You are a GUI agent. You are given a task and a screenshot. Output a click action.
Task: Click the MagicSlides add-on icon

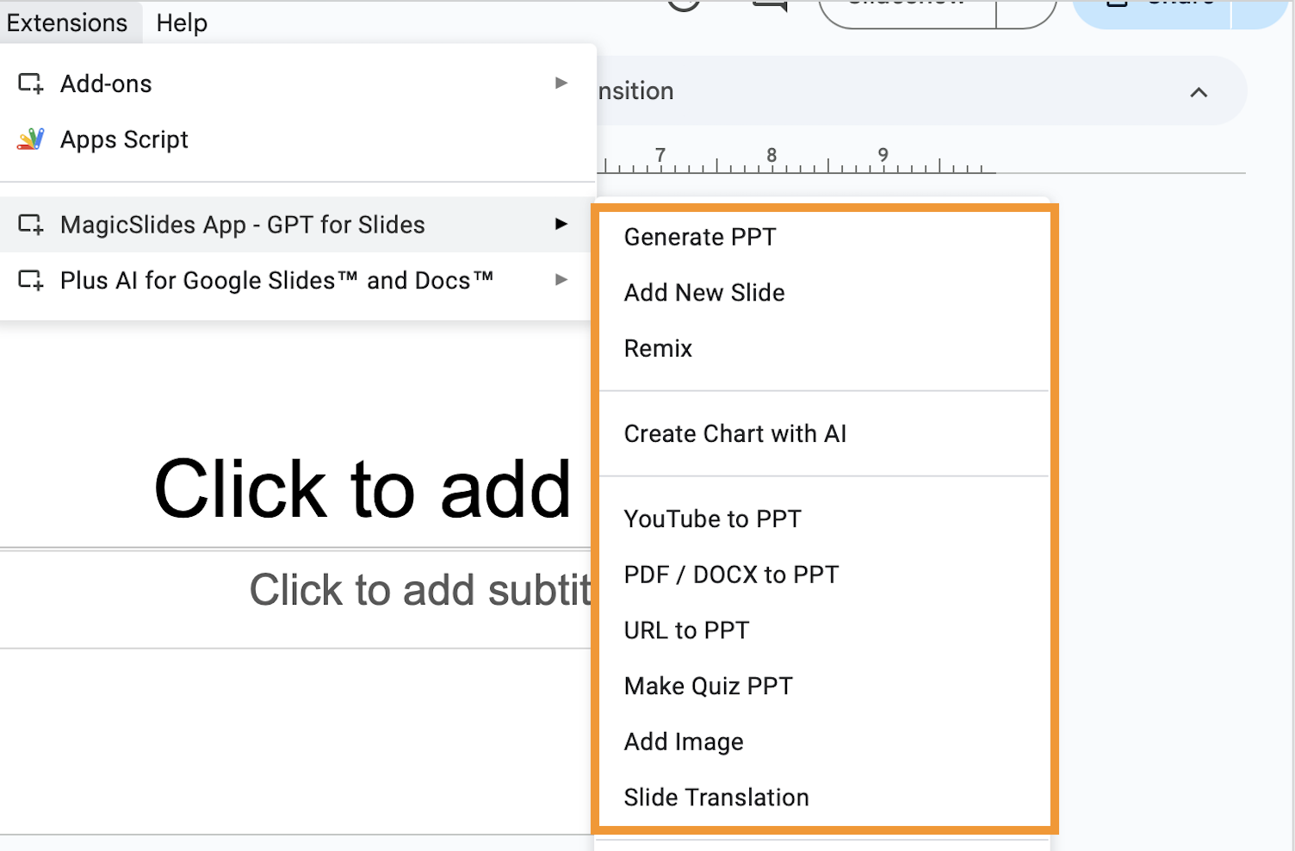point(30,225)
